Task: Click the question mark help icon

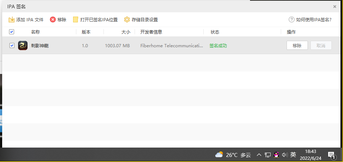Action: coord(291,19)
